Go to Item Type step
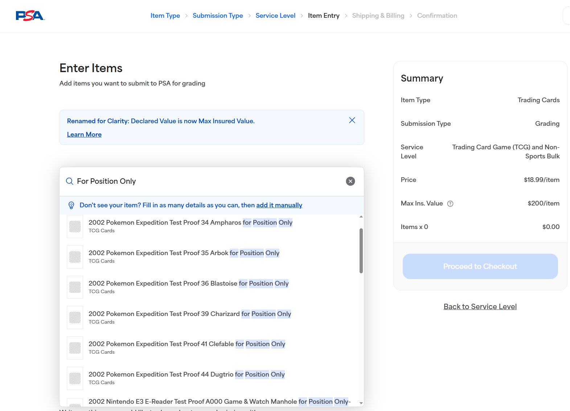 click(x=165, y=16)
